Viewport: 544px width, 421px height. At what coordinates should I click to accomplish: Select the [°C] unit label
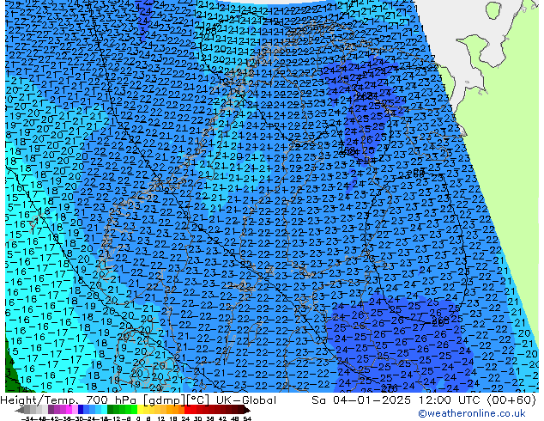coord(197,400)
